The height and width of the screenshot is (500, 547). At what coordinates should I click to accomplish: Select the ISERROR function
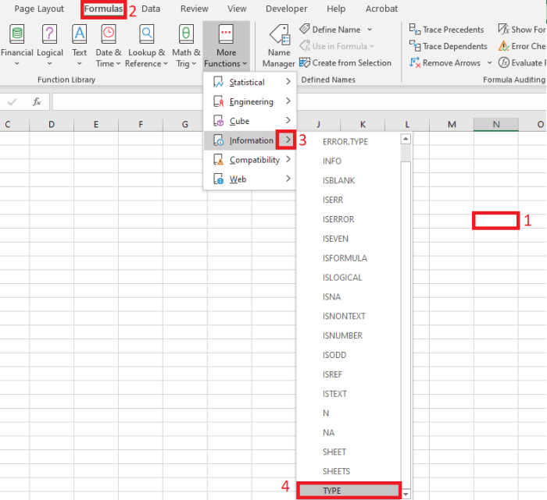[349, 219]
